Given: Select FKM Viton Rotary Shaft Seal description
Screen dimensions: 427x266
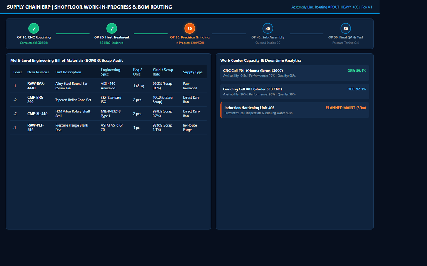Looking at the screenshot, I should 73,114.
